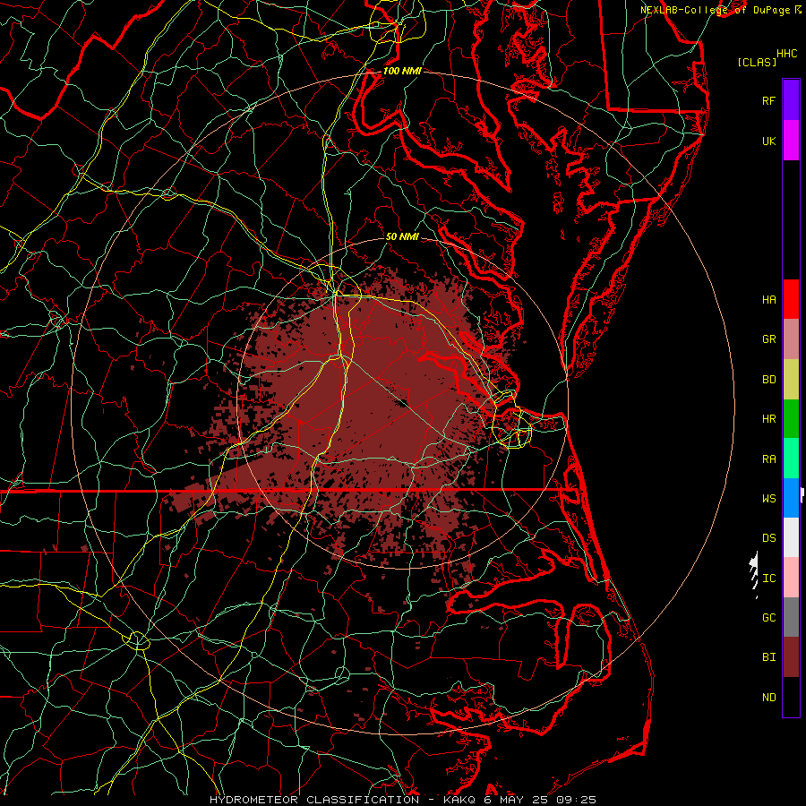Pick the dark green HR swatch
Screen dimensions: 806x806
coord(791,419)
